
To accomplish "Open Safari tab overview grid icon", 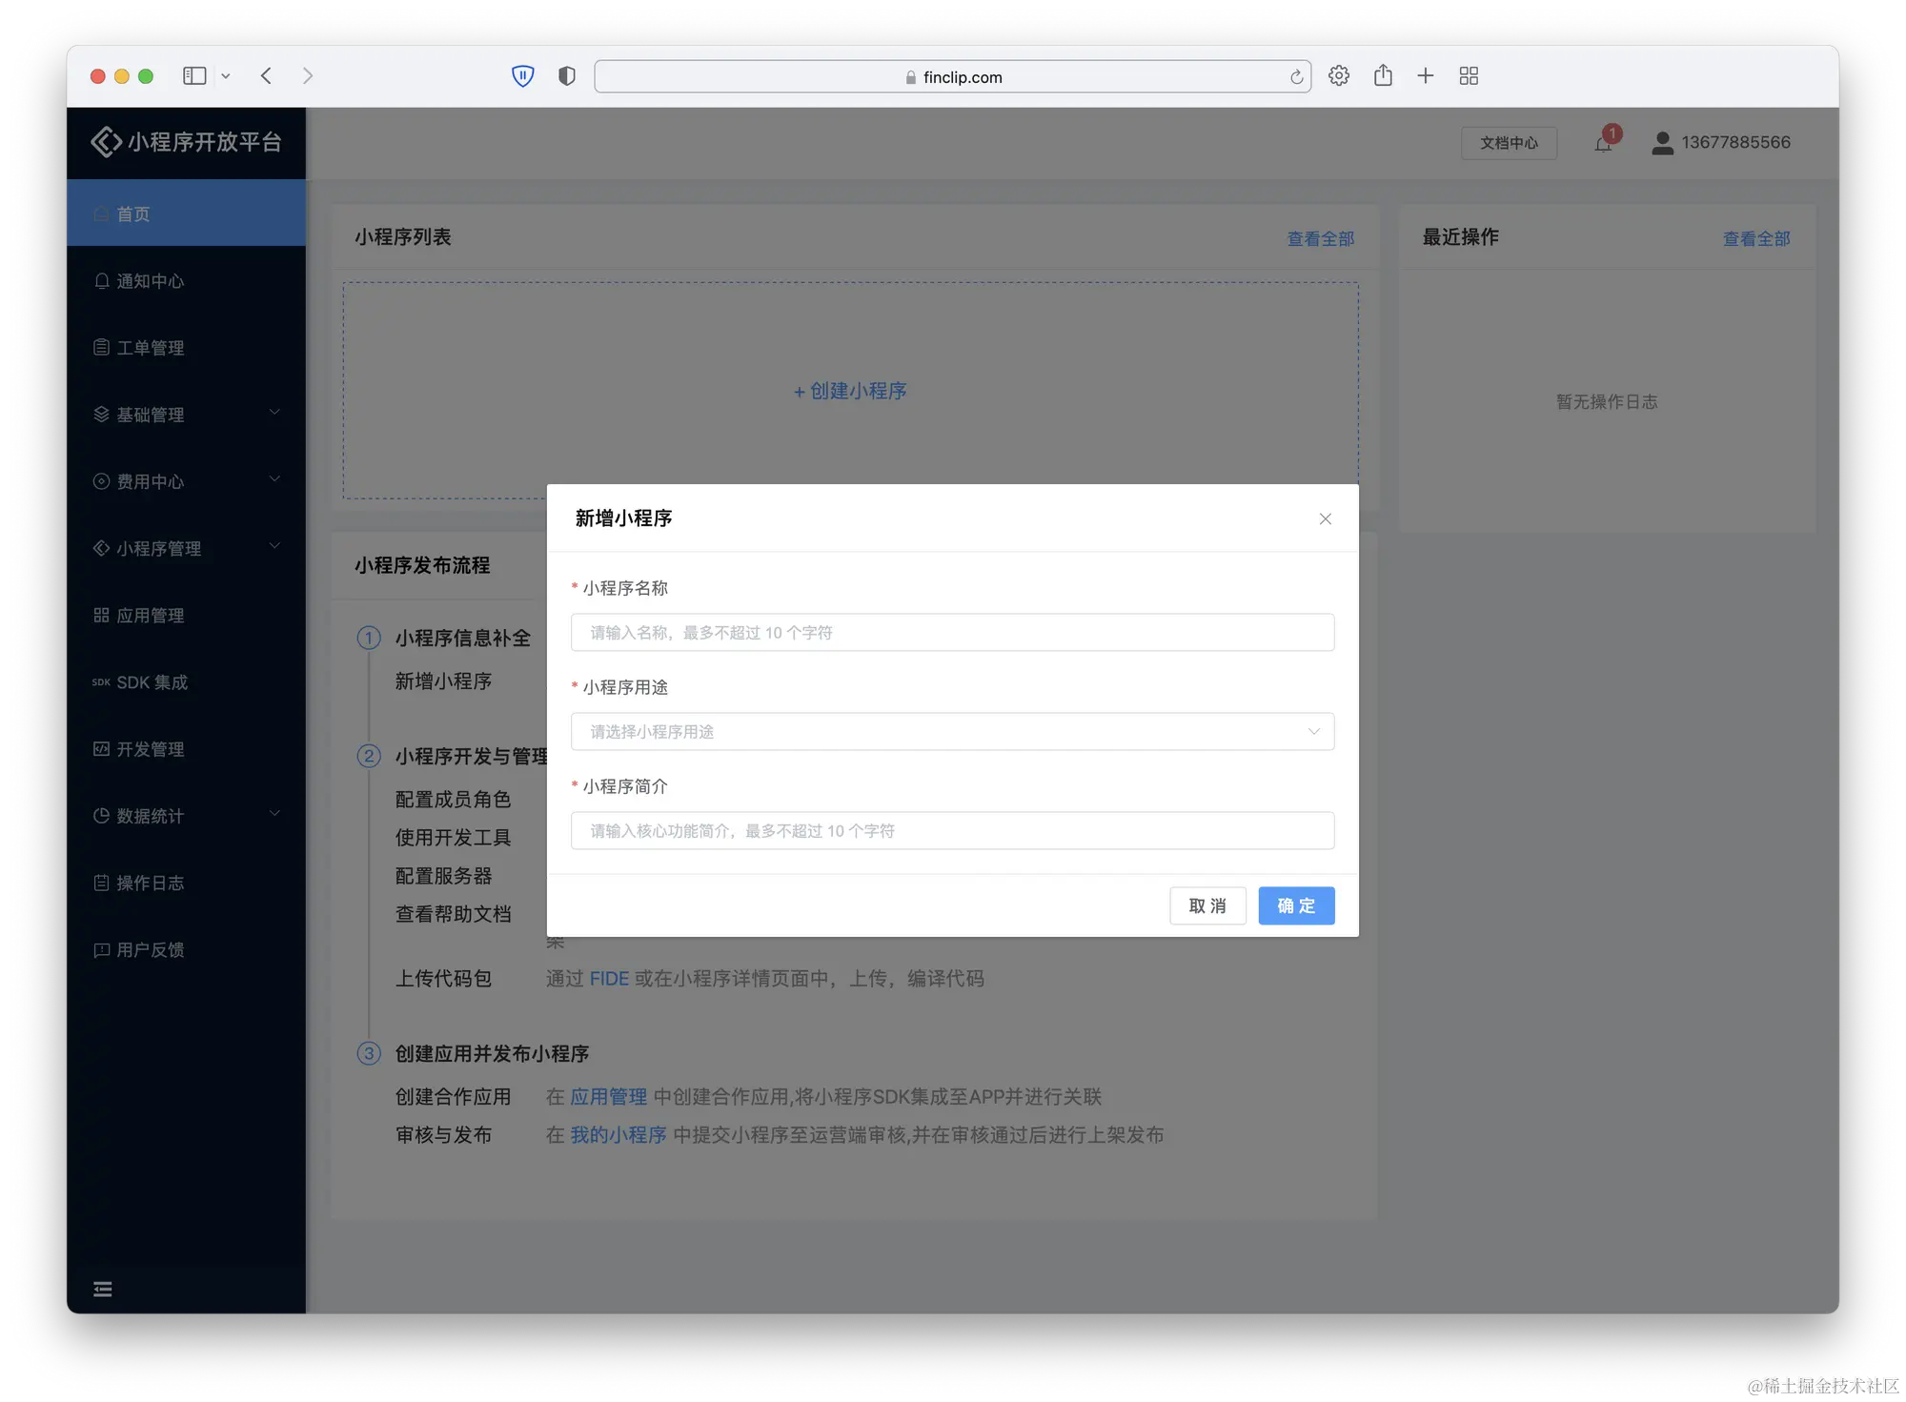I will 1469,76.
